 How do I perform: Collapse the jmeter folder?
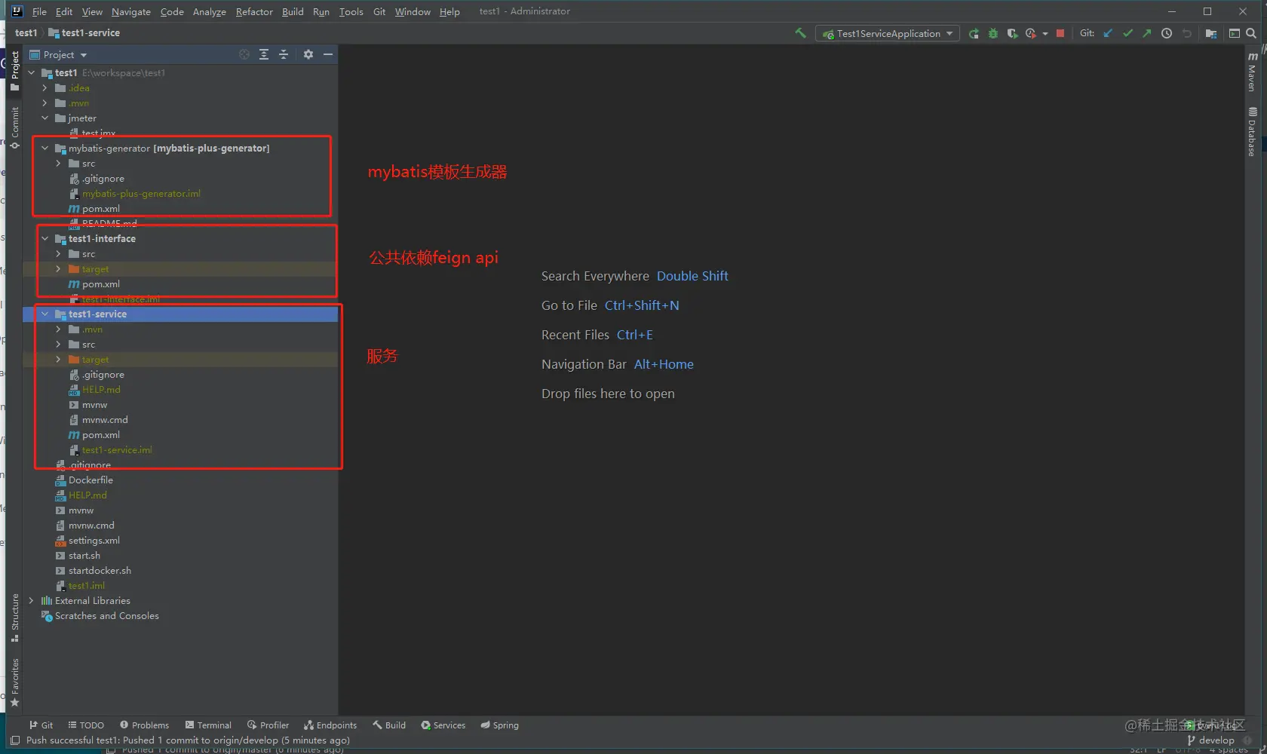[44, 118]
